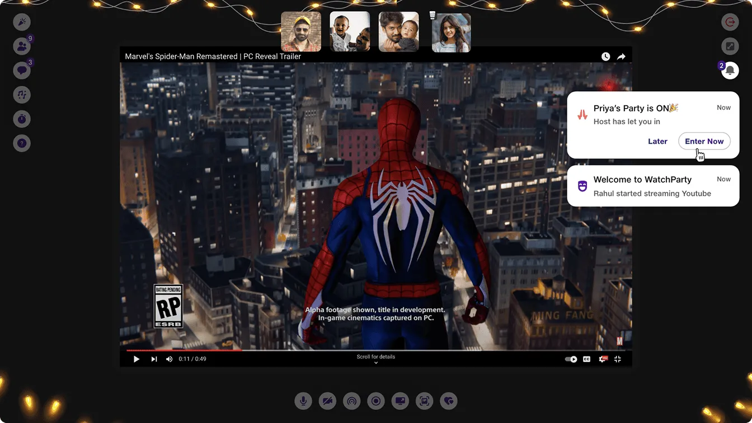
Task: Open the chat panel with 3 messages
Action: [x=22, y=70]
